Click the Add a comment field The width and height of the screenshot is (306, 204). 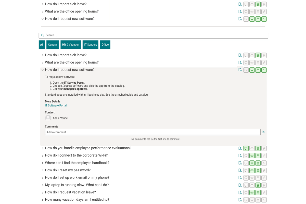click(x=153, y=132)
